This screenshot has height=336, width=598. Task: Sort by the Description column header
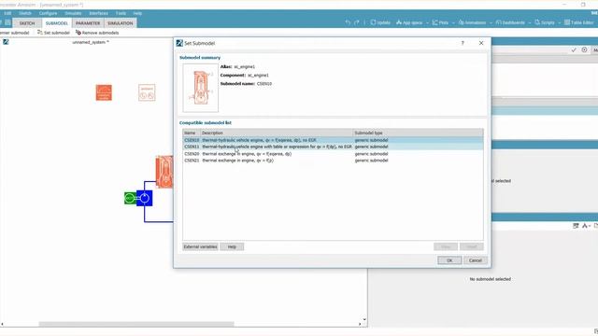(277, 133)
